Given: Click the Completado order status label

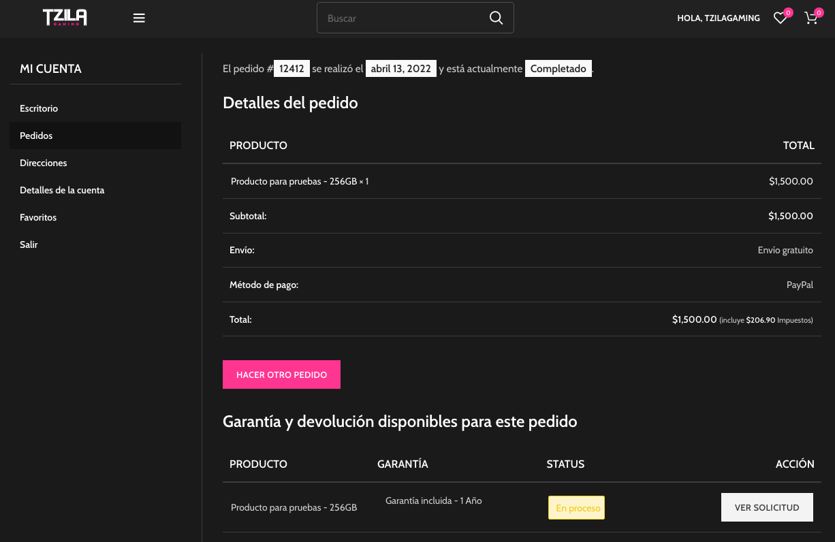Looking at the screenshot, I should point(558,69).
